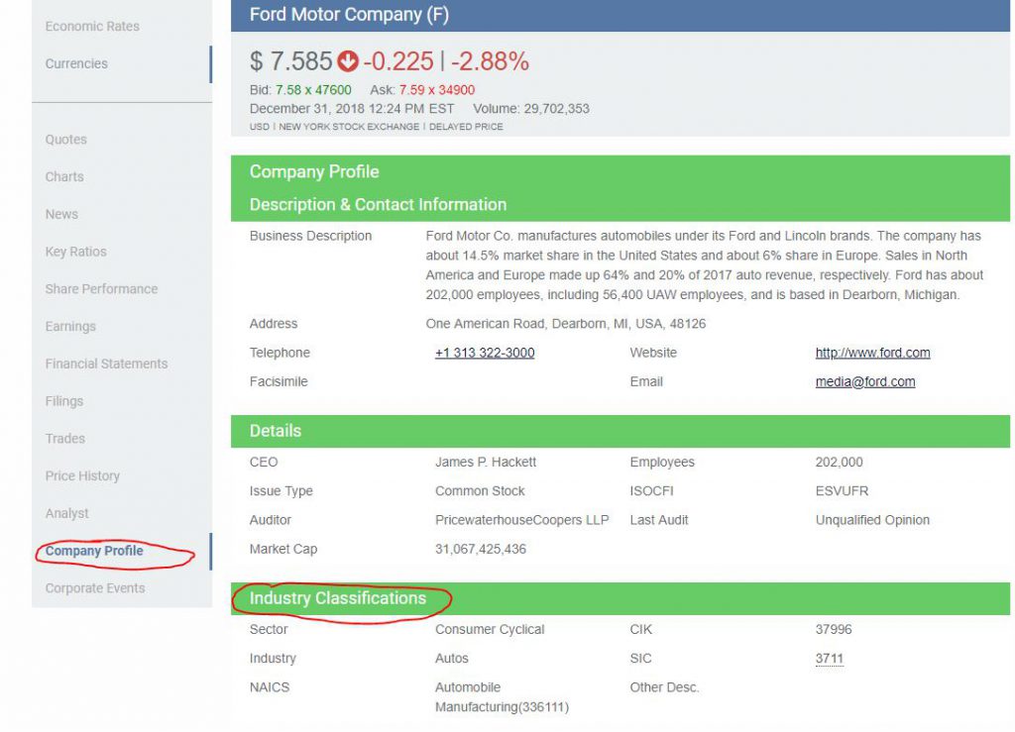Open the Analyst section
Screen dimensions: 1015x732
click(67, 513)
